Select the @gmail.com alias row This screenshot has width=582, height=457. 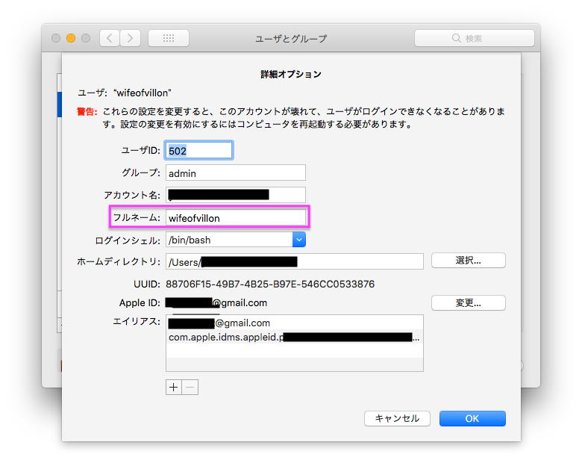click(294, 323)
